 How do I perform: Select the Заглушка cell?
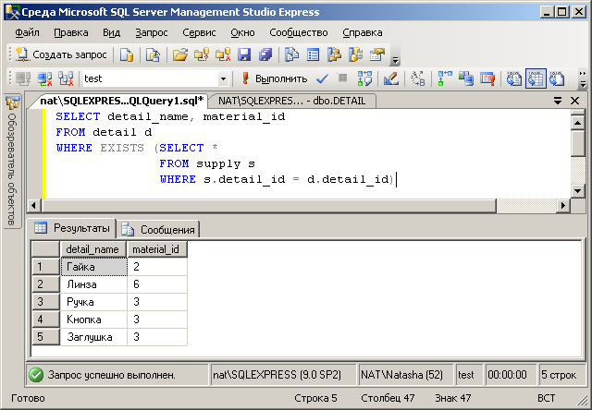tap(93, 337)
